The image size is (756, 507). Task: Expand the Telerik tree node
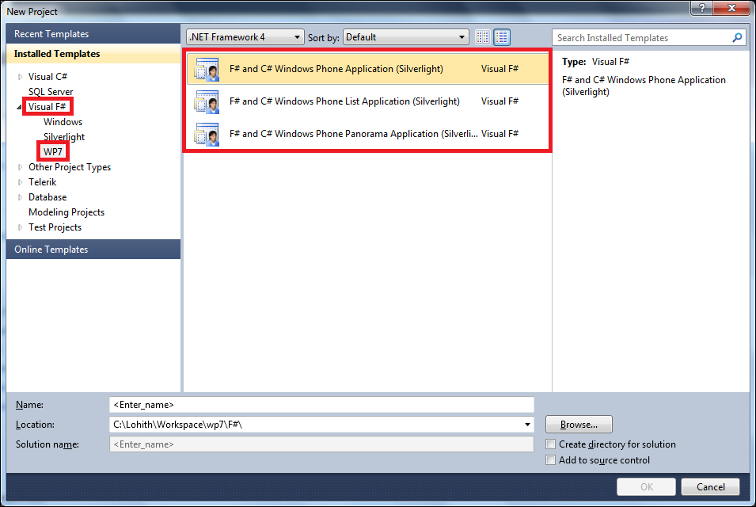tap(20, 182)
